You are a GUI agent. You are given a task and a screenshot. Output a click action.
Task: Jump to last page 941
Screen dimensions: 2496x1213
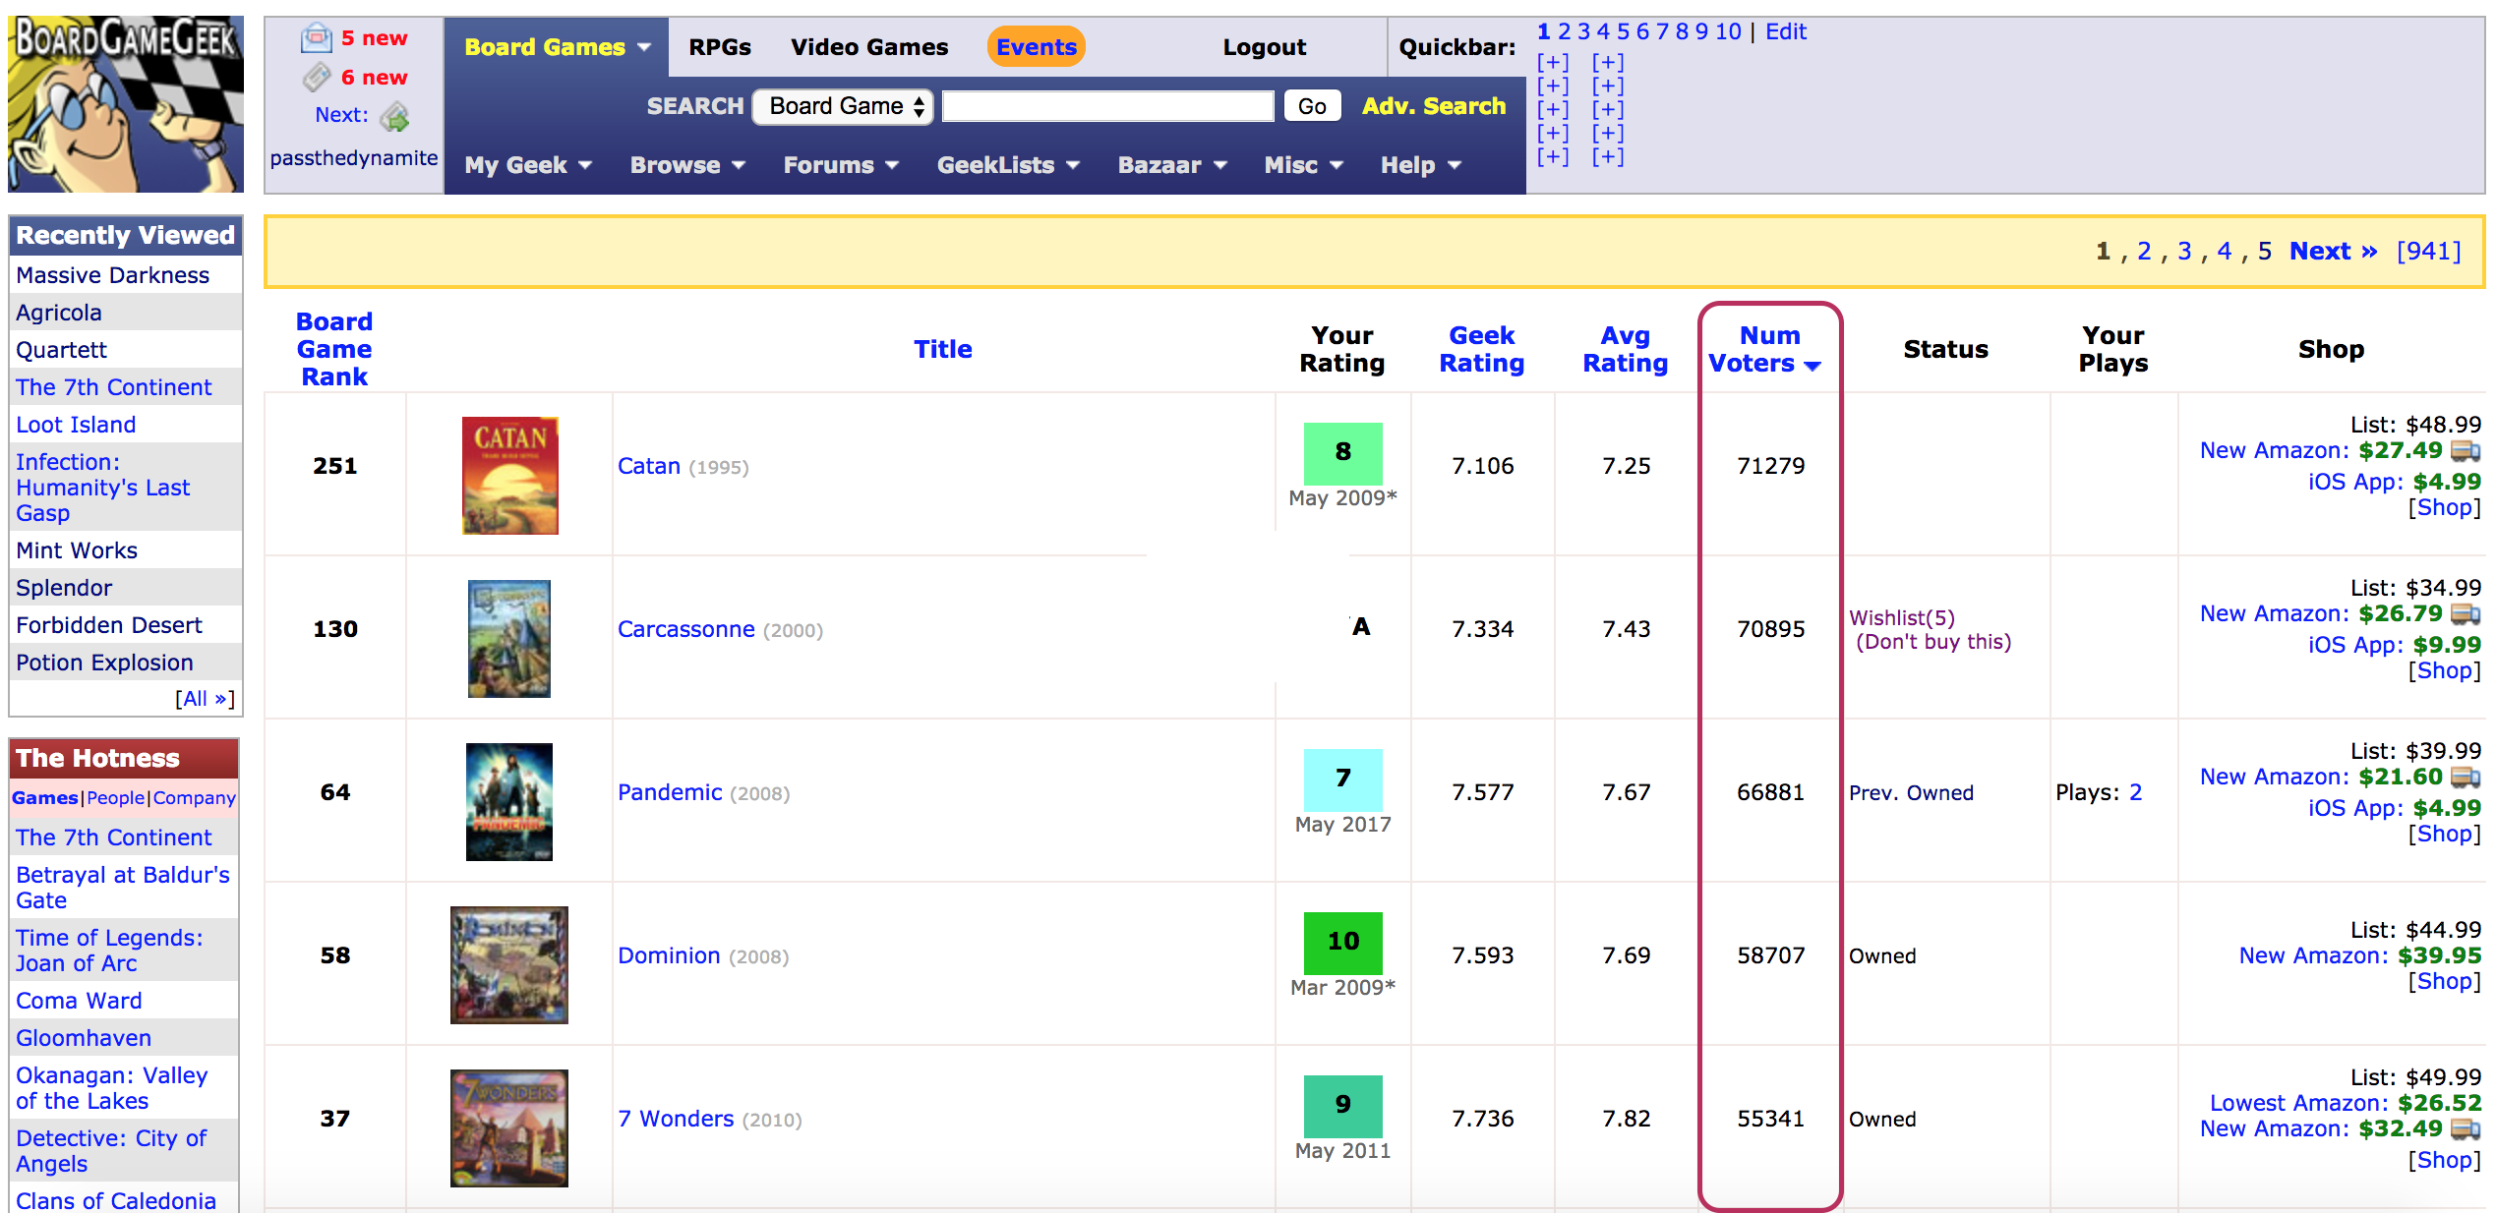[2429, 252]
